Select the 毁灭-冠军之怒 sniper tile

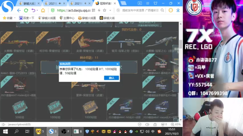coord(125,42)
